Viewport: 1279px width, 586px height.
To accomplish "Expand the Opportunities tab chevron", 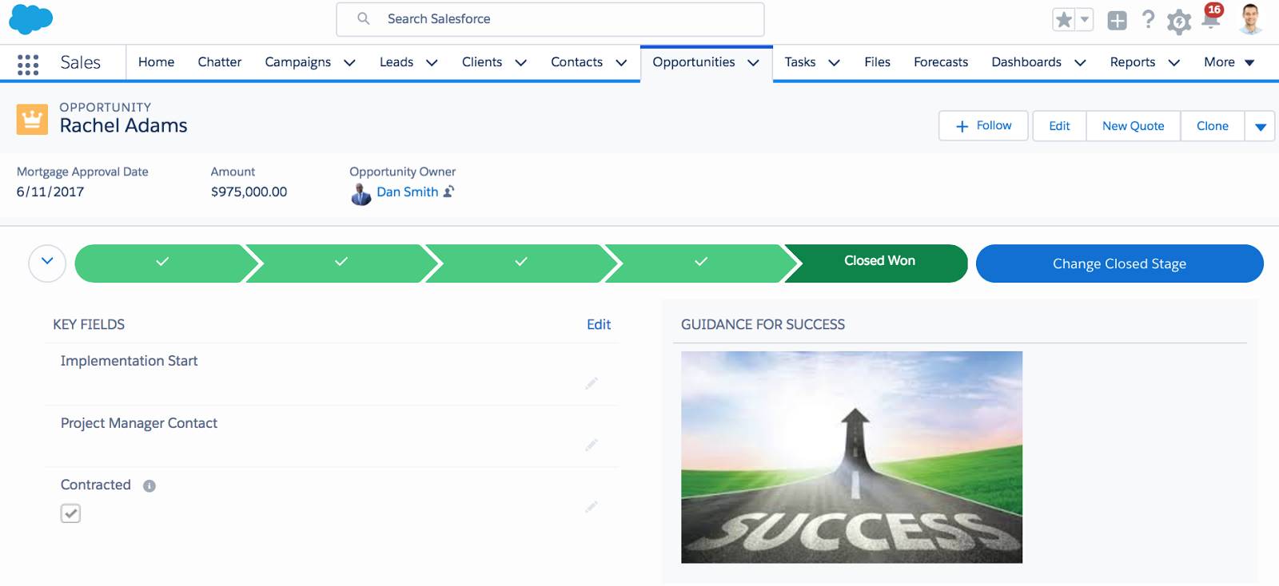I will pos(753,63).
